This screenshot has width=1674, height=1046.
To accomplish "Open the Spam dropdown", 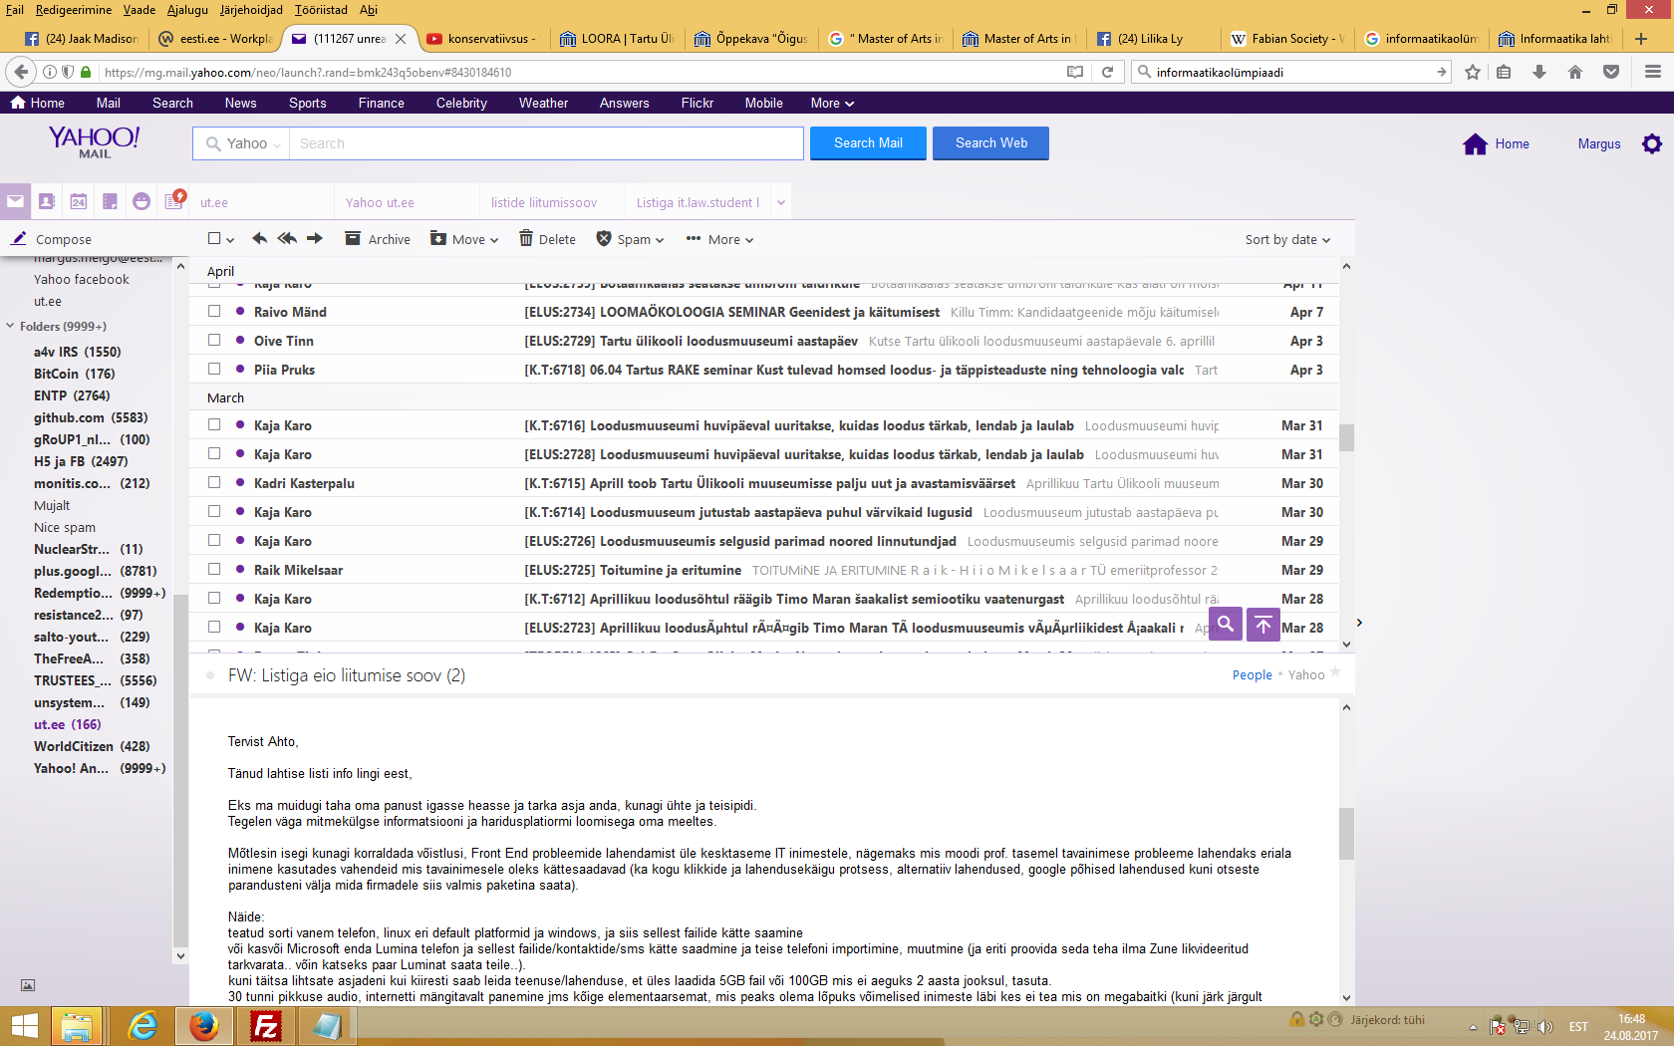I will pyautogui.click(x=631, y=239).
